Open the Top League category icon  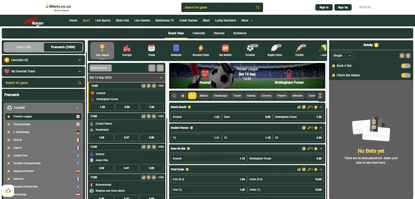coord(102,51)
